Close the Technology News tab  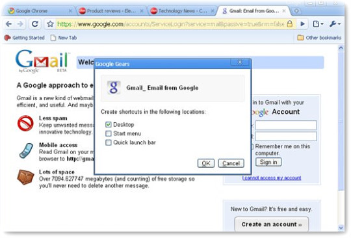click(213, 11)
